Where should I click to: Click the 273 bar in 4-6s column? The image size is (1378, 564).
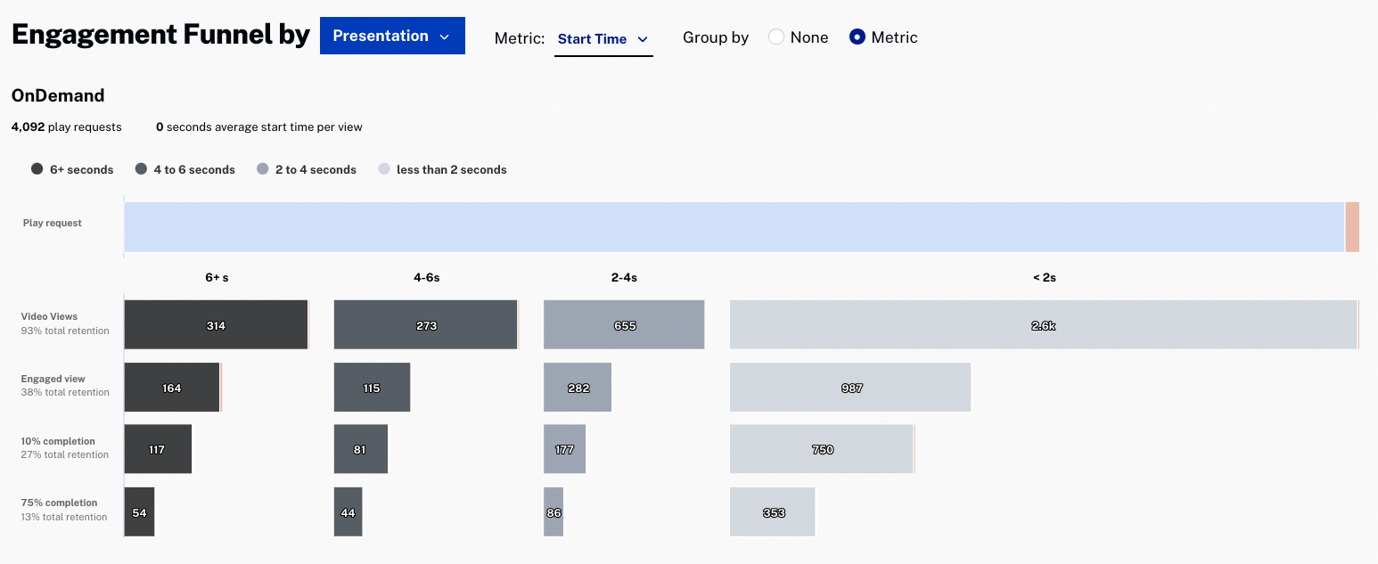426,324
